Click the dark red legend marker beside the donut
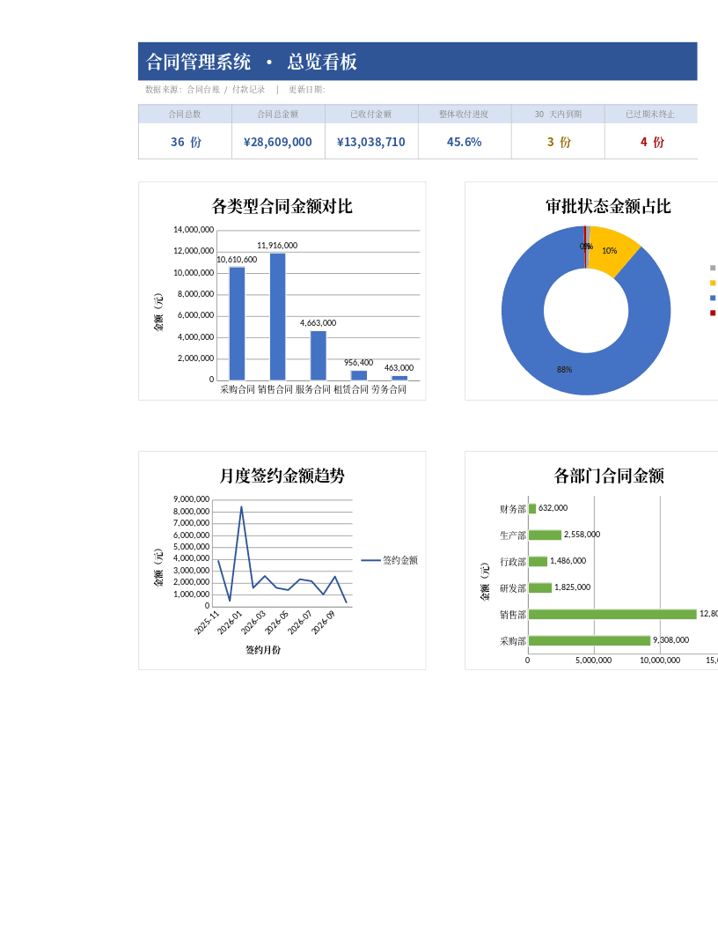This screenshot has width=718, height=930. (712, 314)
